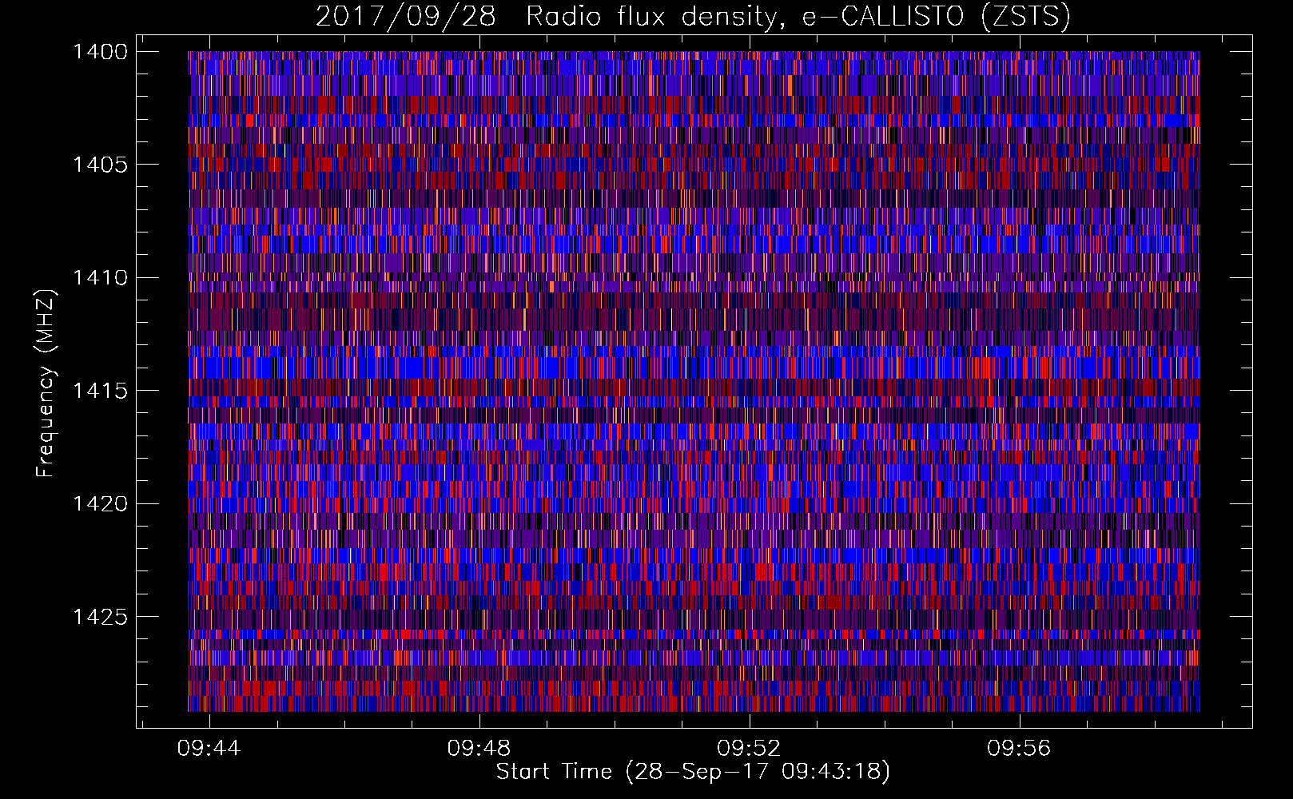Click the '09:48' time axis label
The height and width of the screenshot is (799, 1293).
[479, 749]
